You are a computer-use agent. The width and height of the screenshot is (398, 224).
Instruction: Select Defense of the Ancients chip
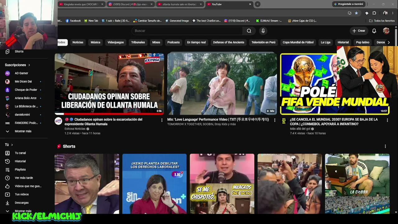tap(229, 42)
